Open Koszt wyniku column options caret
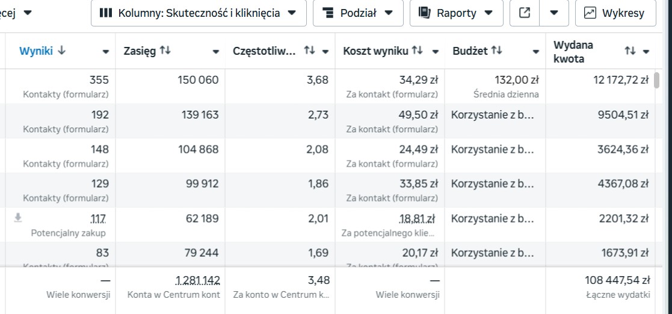The width and height of the screenshot is (672, 314). (436, 52)
